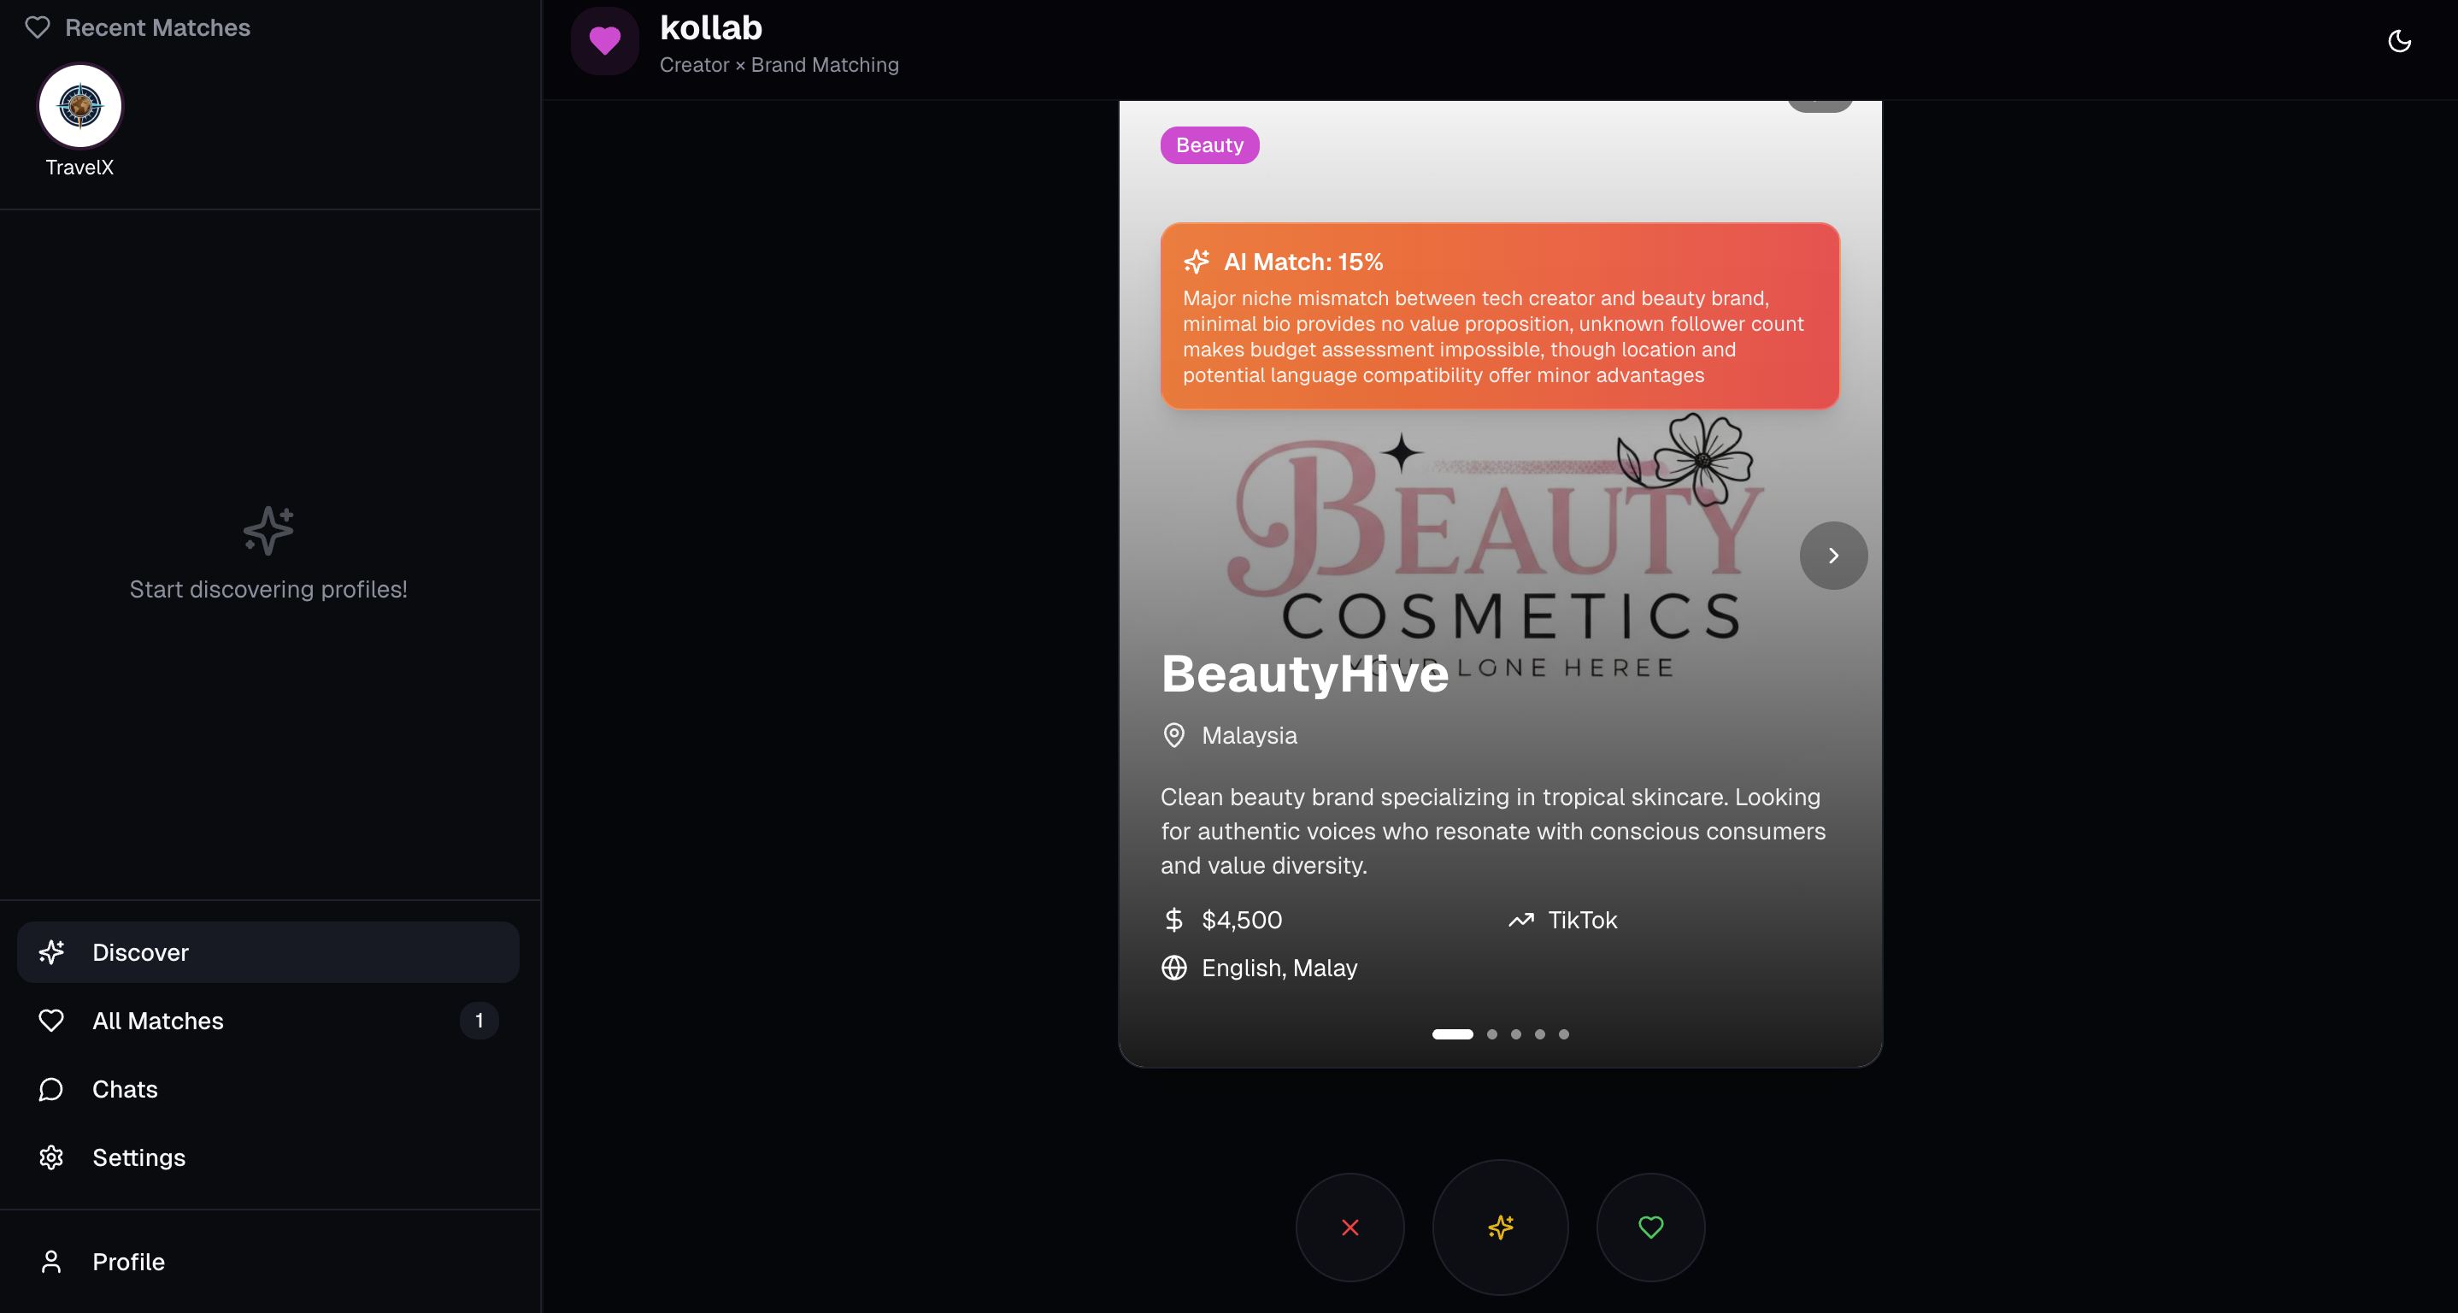Click the red X pass button
The height and width of the screenshot is (1313, 2458).
1350,1228
